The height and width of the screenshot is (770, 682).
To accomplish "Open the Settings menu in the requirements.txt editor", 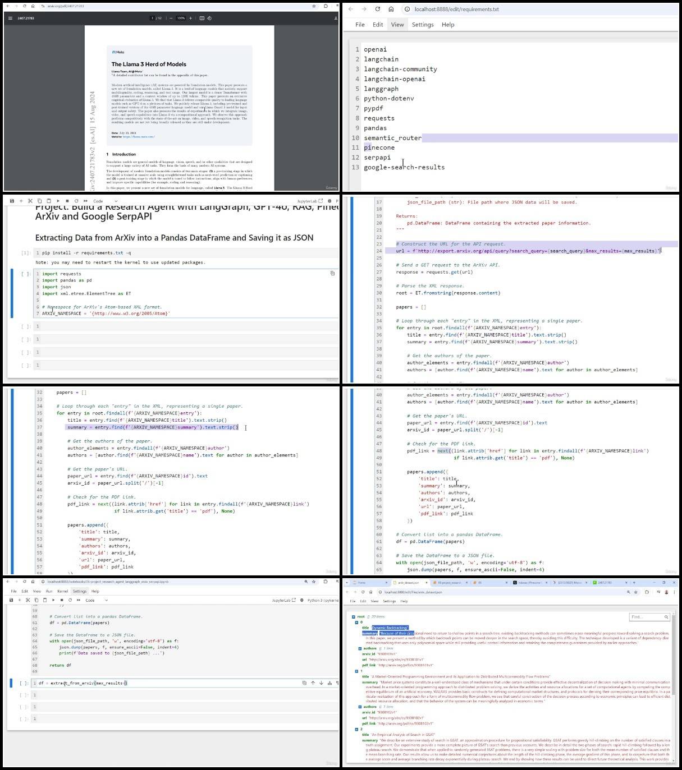I will [x=423, y=25].
